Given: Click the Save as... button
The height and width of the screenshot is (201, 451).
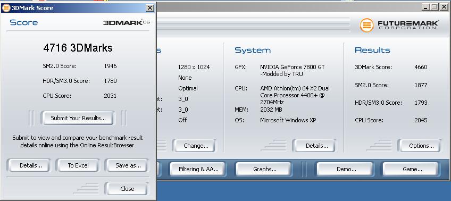Looking at the screenshot, I should click(x=127, y=165).
